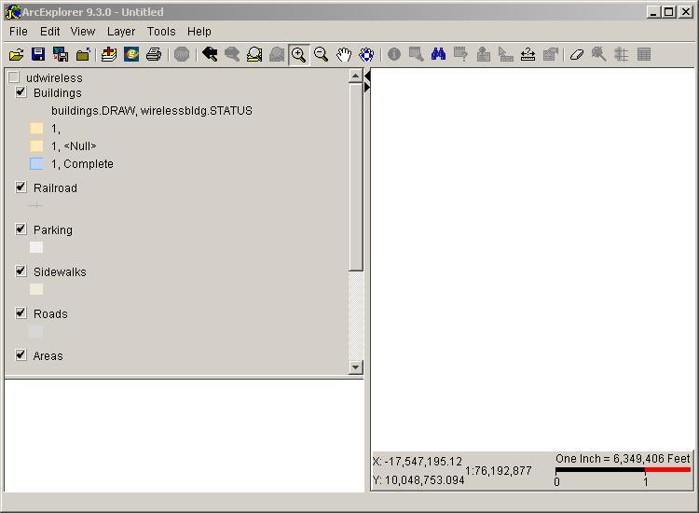Uncheck the Parking layer checkbox
Image resolution: width=699 pixels, height=513 pixels.
(x=21, y=229)
